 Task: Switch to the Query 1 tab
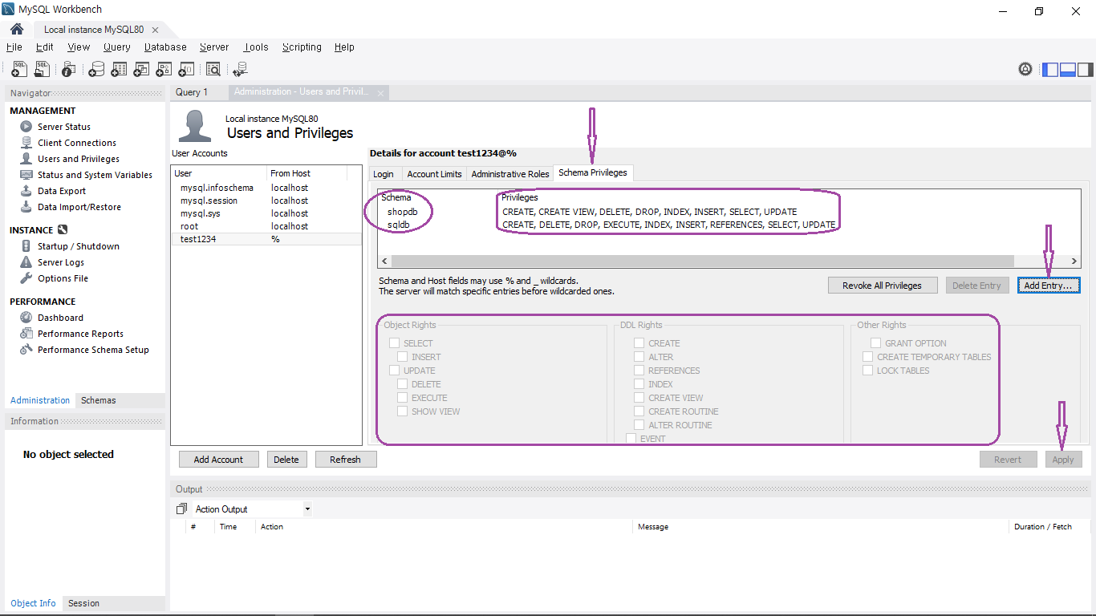click(x=192, y=92)
